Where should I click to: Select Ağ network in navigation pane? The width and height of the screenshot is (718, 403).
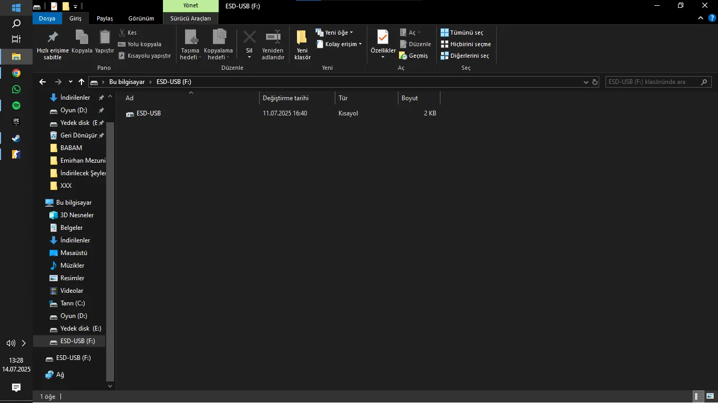60,375
